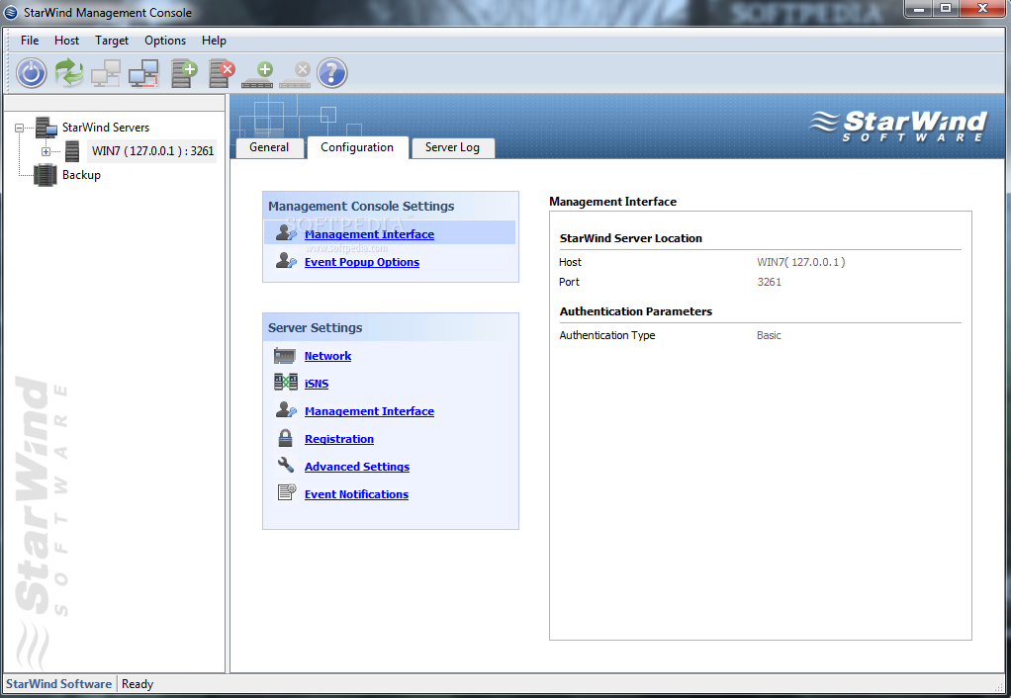Select the Backup tree item
Image resolution: width=1011 pixels, height=698 pixels.
tap(81, 175)
